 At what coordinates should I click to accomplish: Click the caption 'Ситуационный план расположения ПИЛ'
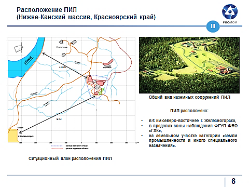coord(70,158)
